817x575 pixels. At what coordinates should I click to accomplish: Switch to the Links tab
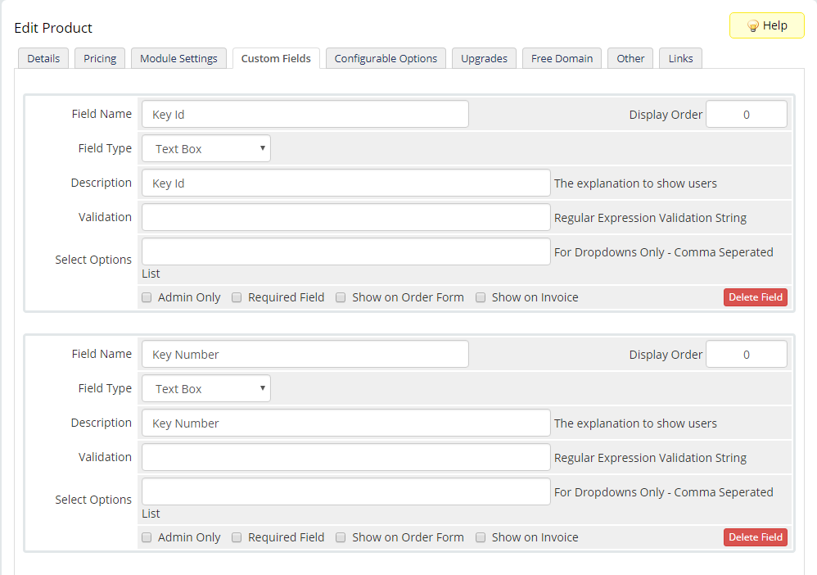click(x=680, y=59)
